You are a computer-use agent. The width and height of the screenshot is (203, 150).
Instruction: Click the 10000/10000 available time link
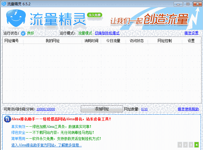45,109
